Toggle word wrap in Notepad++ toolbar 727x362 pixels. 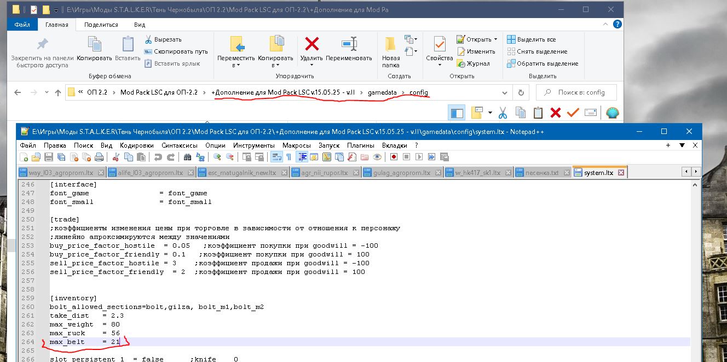[x=276, y=157]
